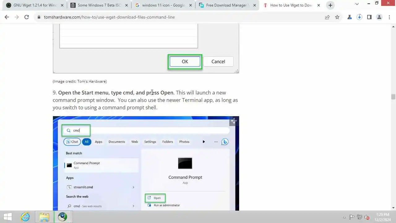Close the How to Use Wget tab
Image resolution: width=396 pixels, height=223 pixels.
pyautogui.click(x=319, y=5)
